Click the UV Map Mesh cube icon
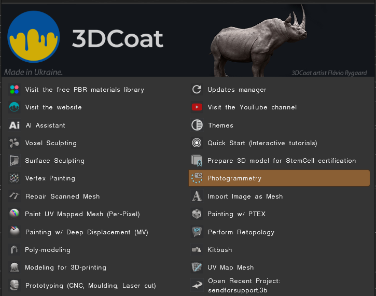This screenshot has width=376, height=296. point(197,267)
